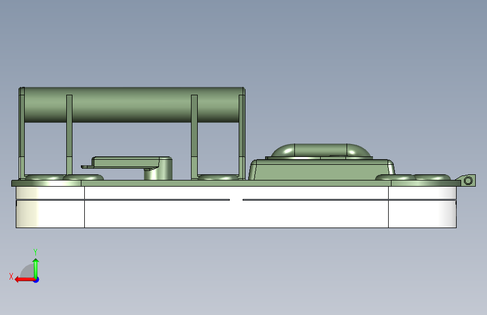This screenshot has width=487, height=315.
Task: Select the trapezoidal housing block under the dome
Action: 321,170
